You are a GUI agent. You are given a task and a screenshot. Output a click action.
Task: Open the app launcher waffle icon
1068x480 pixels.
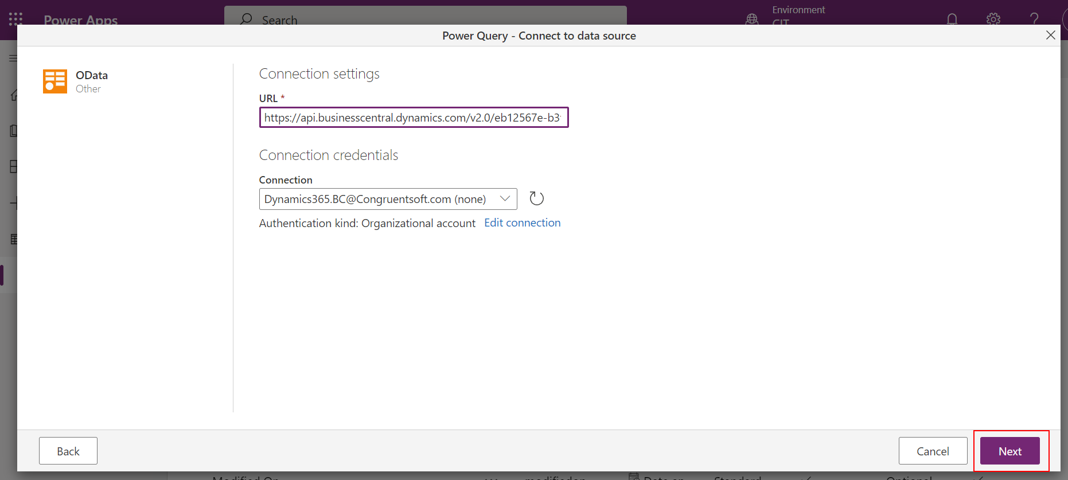pyautogui.click(x=15, y=19)
